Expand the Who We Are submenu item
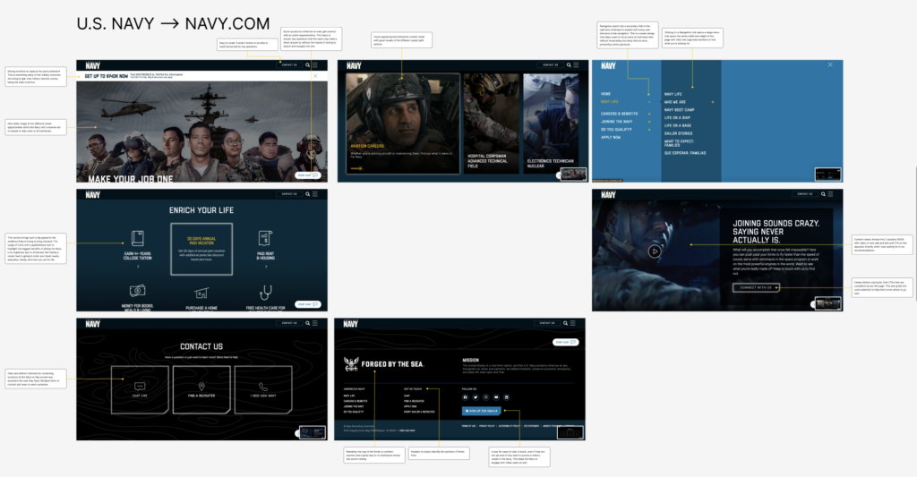The width and height of the screenshot is (917, 477). point(712,102)
